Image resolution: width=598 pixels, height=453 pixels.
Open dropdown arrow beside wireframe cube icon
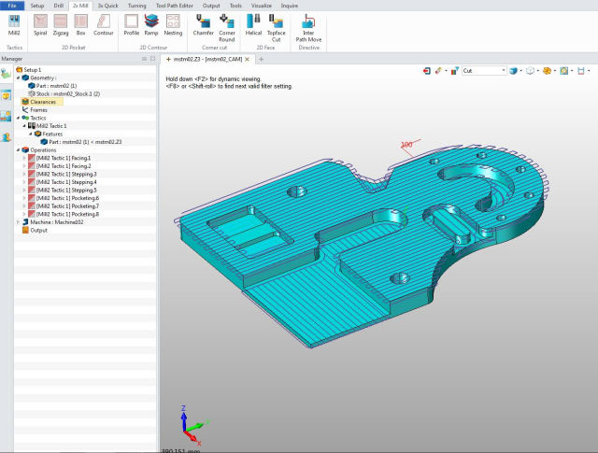pyautogui.click(x=538, y=71)
